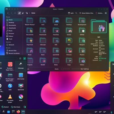Go back in Dolphin navigation

click(x=8, y=13)
